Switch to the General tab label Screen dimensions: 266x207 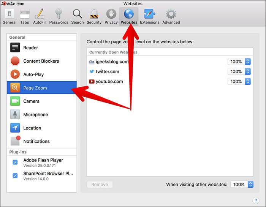tap(9, 22)
